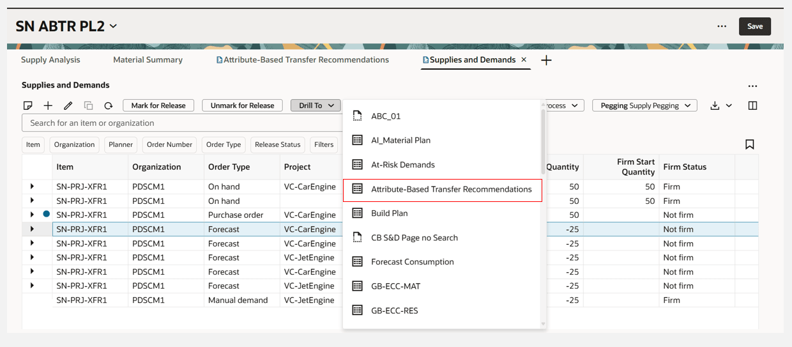Click the GB-ECC-MAT table icon

point(358,286)
